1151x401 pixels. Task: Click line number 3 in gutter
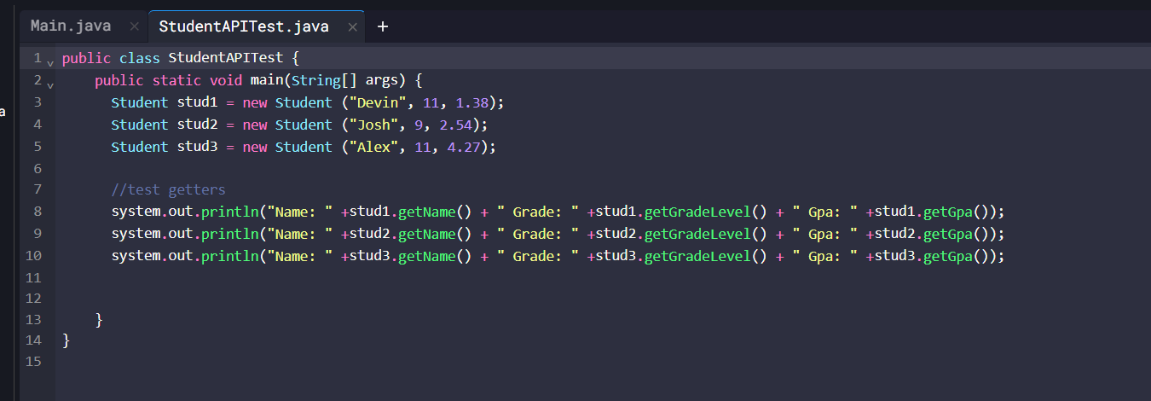38,102
